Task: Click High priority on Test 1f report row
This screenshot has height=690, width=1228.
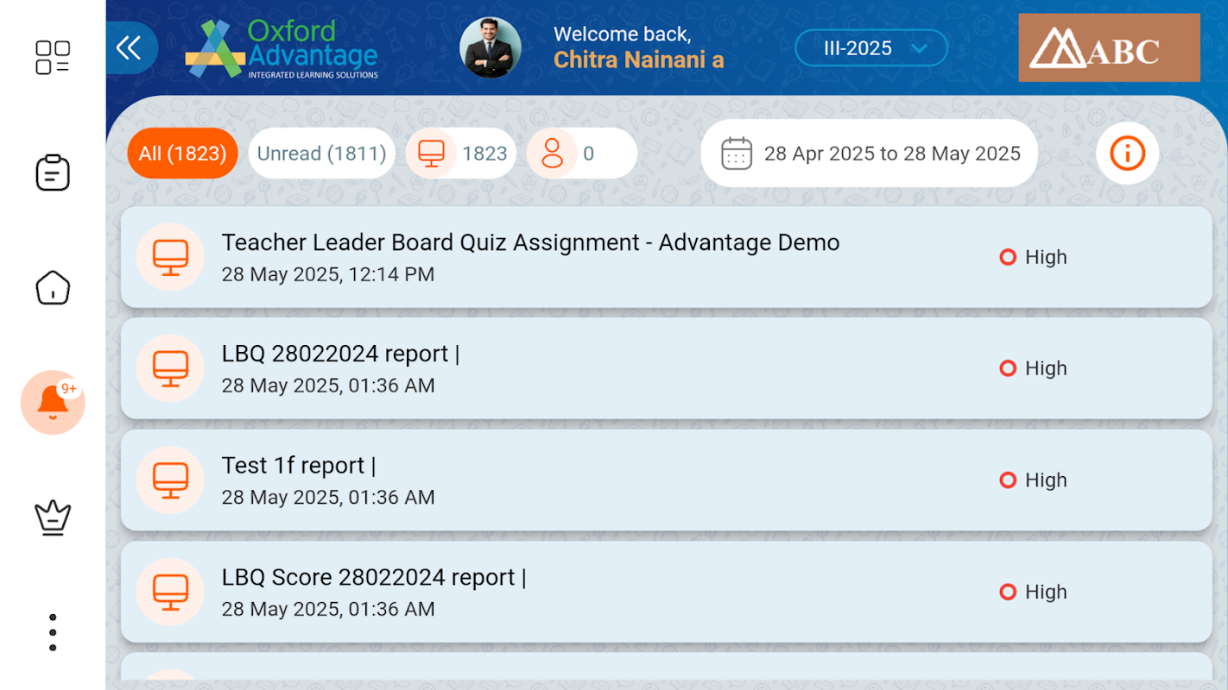Action: 1033,480
